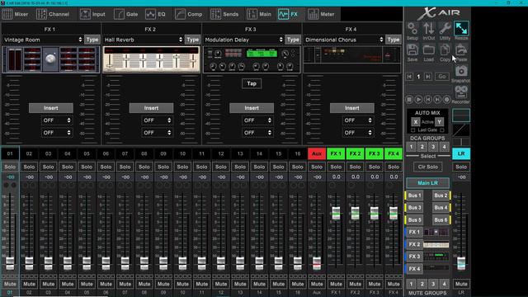The height and width of the screenshot is (297, 528).
Task: Open the Gate tab
Action: point(126,14)
